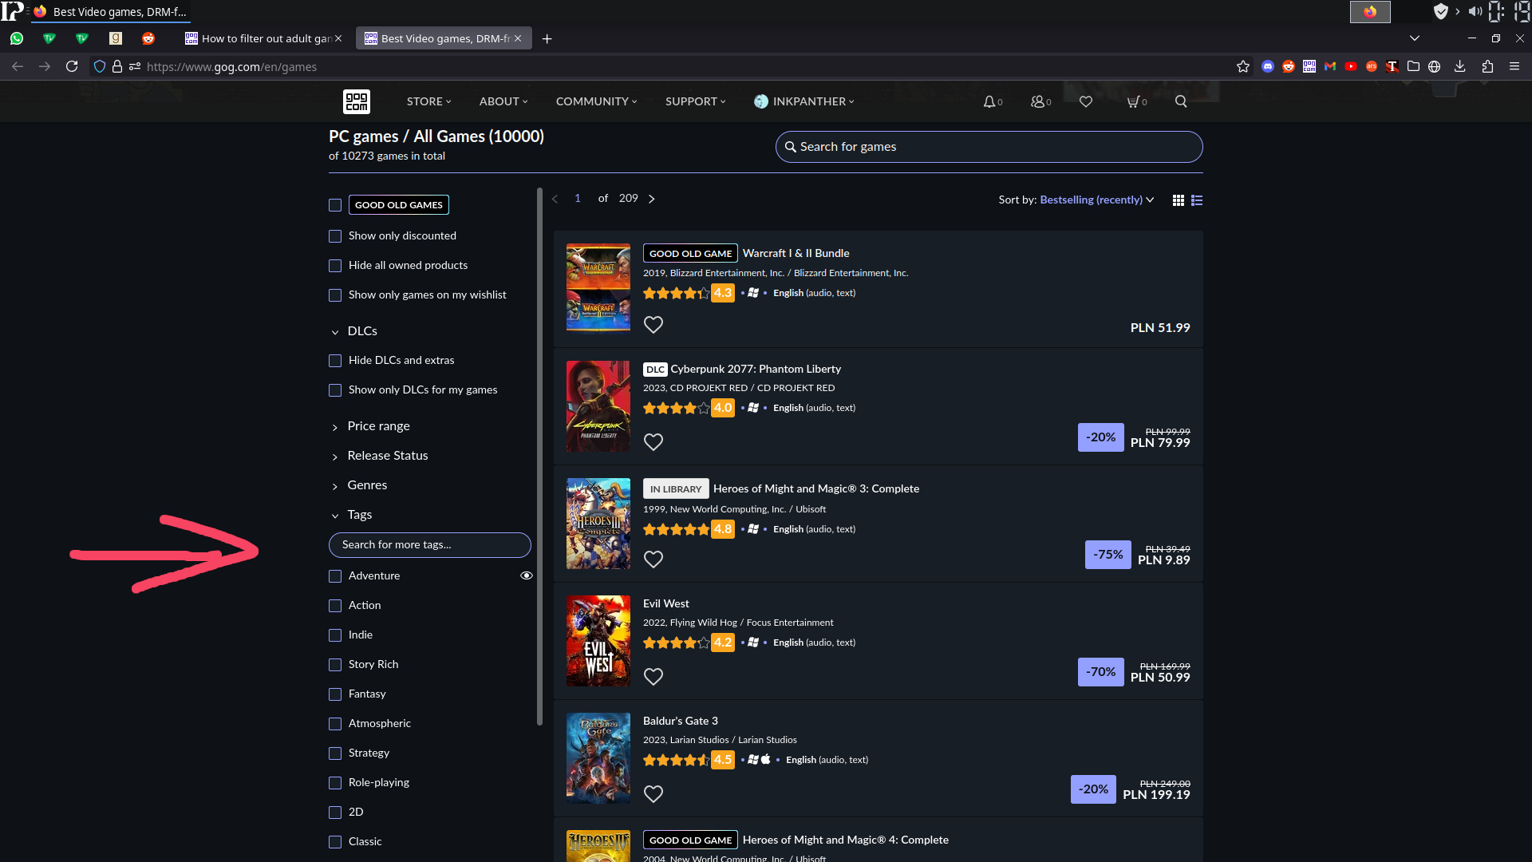Toggle eye icon next to Adventure tag

coord(527,575)
